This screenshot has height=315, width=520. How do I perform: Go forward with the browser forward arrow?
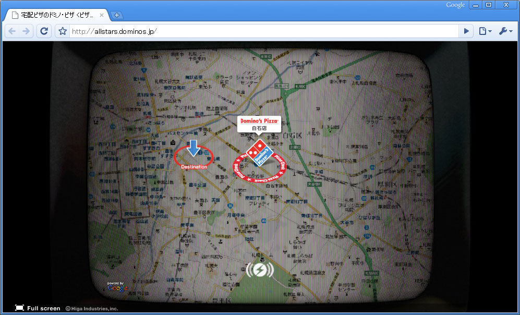point(26,31)
